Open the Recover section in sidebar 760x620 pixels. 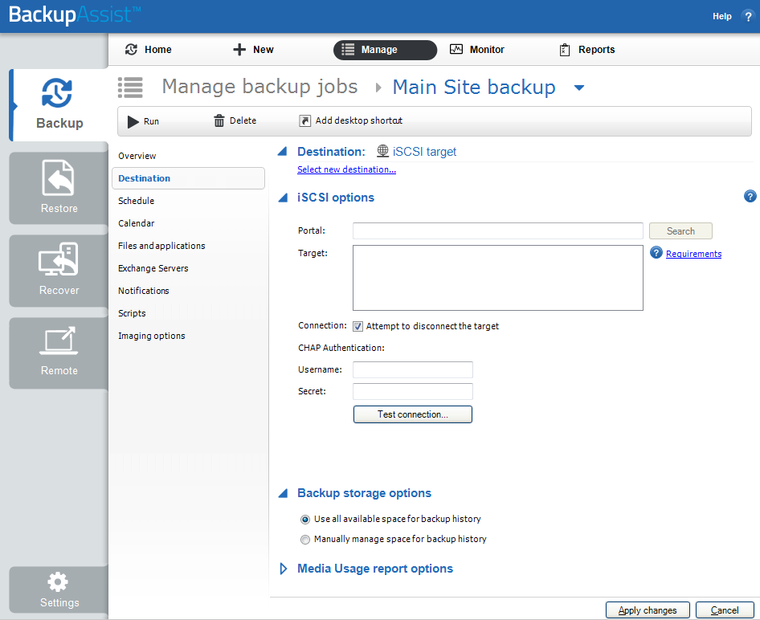[x=59, y=271]
